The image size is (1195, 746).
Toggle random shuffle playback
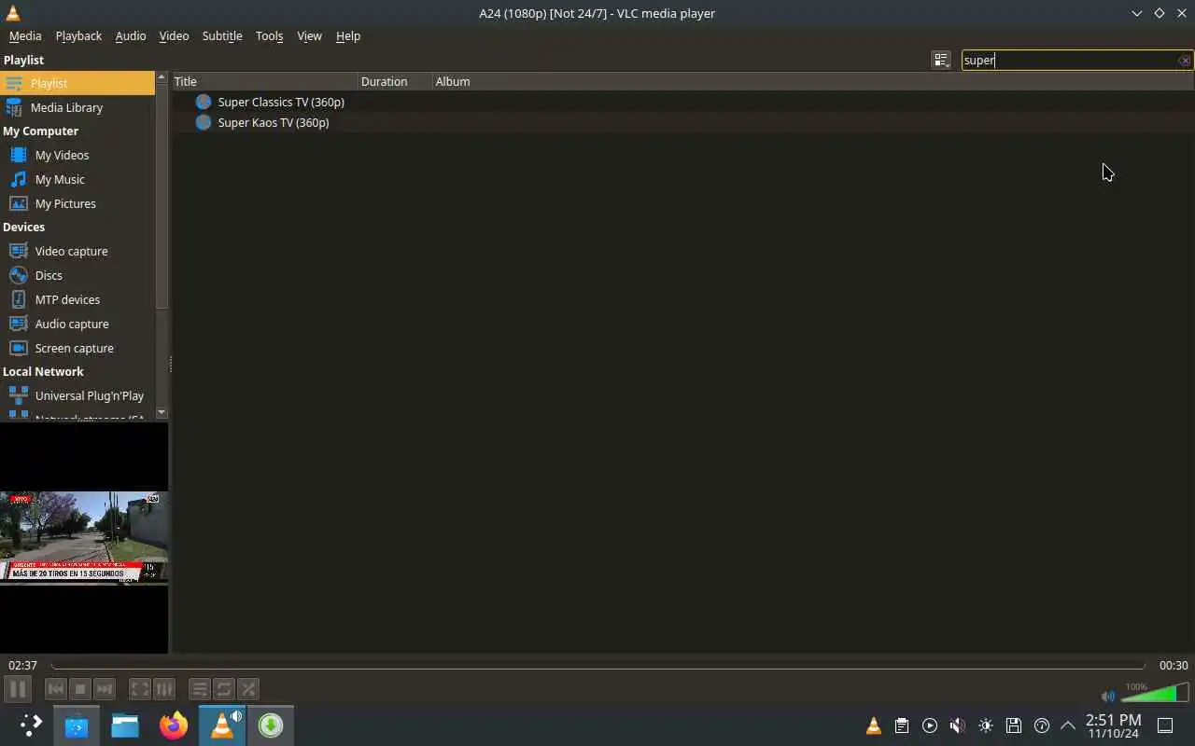tap(248, 689)
